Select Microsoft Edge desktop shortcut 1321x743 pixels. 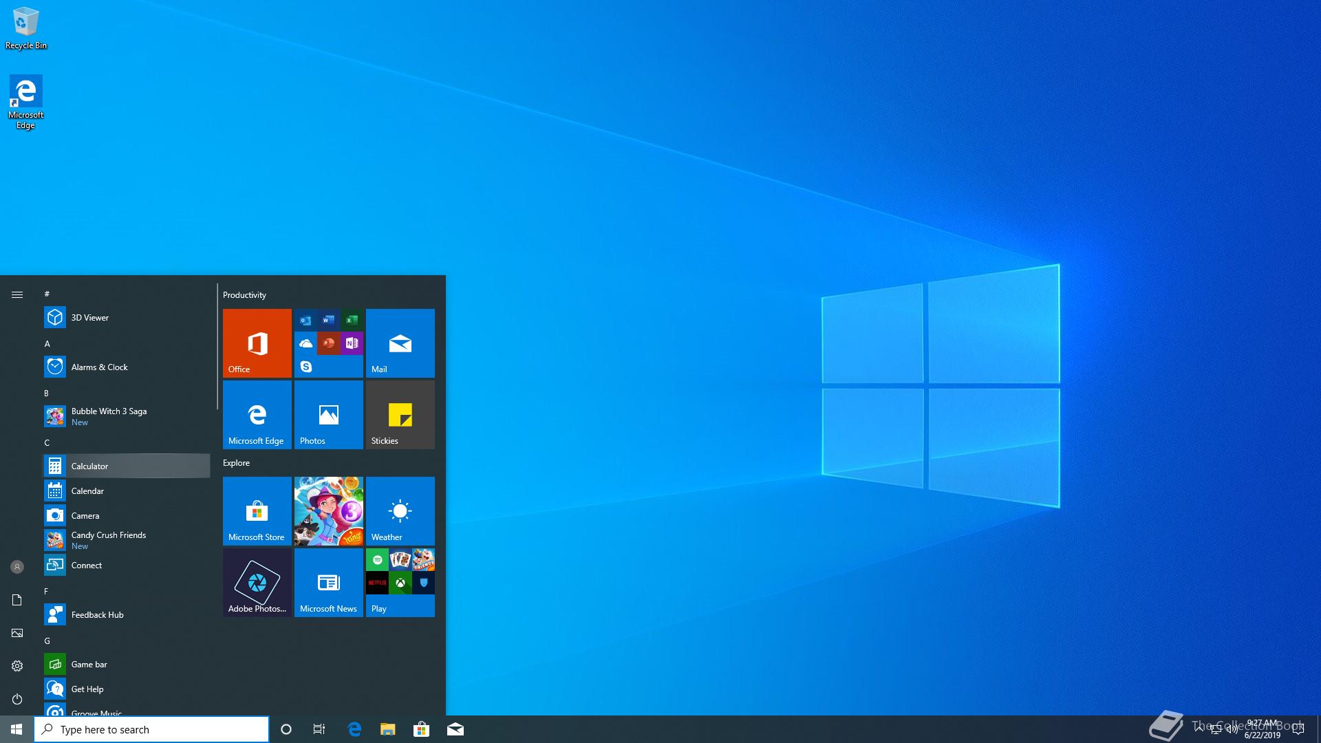(x=26, y=102)
